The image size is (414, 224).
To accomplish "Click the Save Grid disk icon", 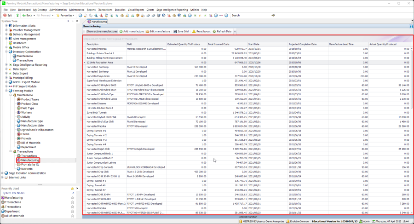I will pos(175,31).
